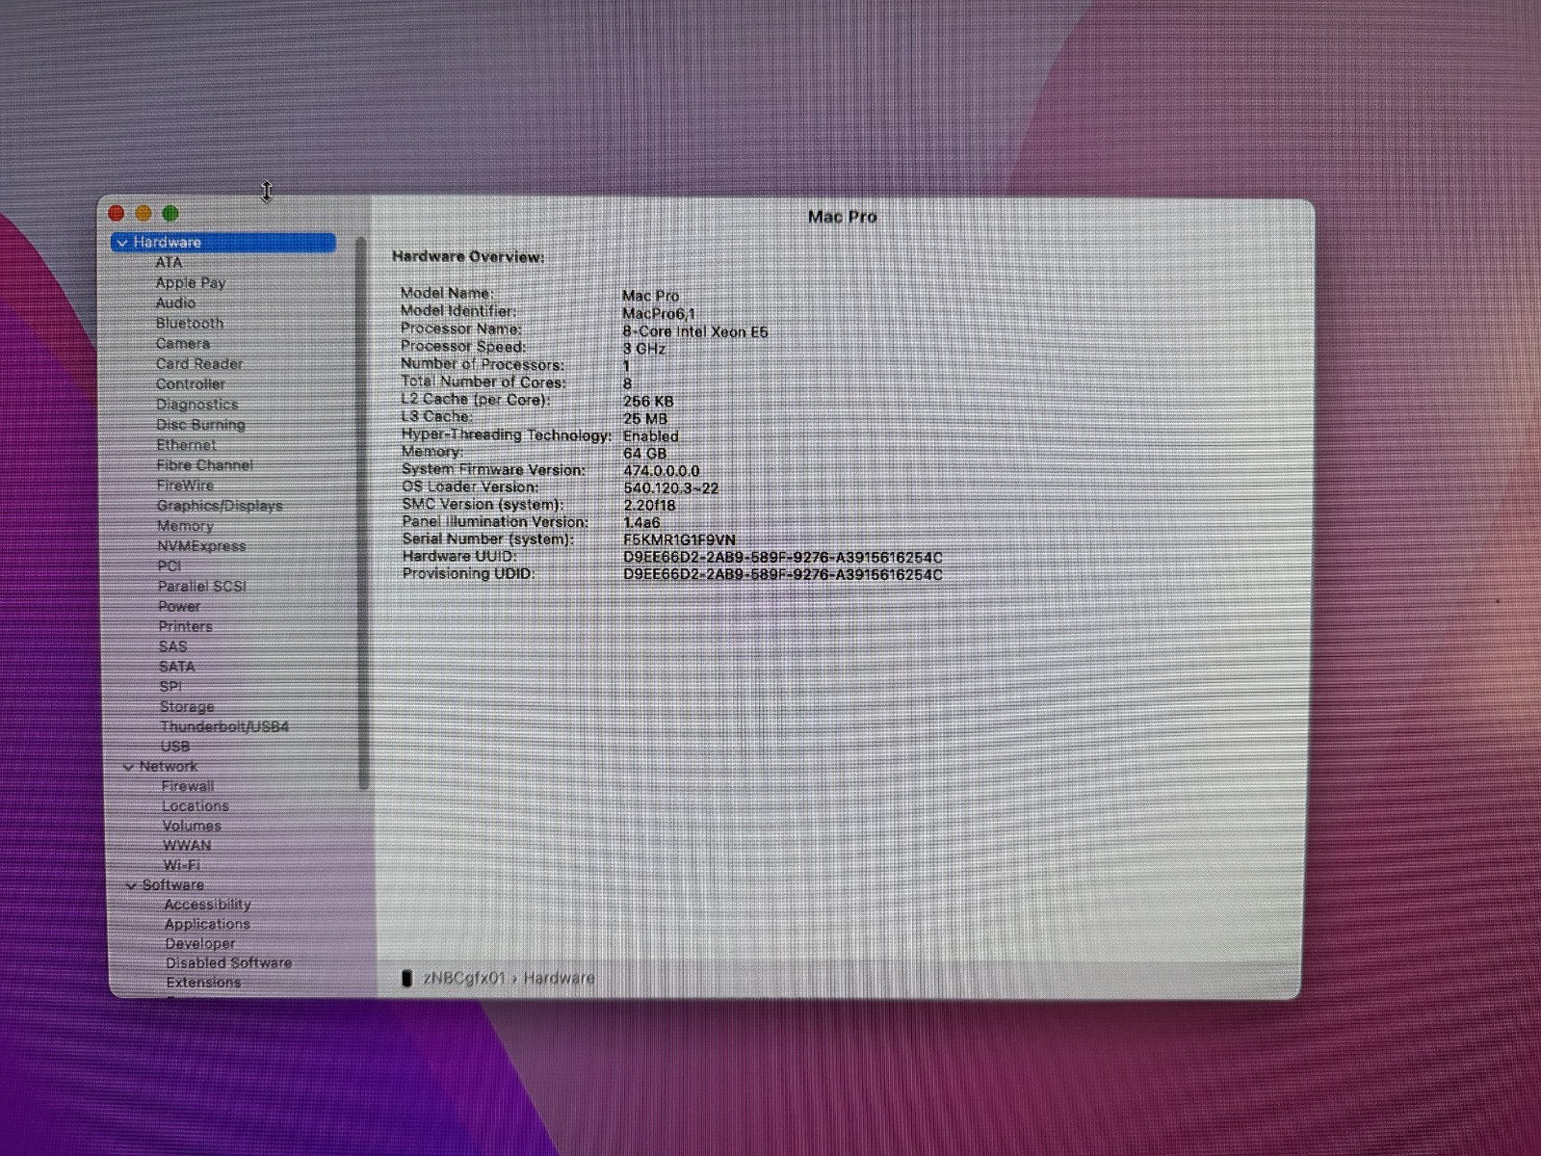
Task: Open Accessibility under Software
Action: (208, 906)
